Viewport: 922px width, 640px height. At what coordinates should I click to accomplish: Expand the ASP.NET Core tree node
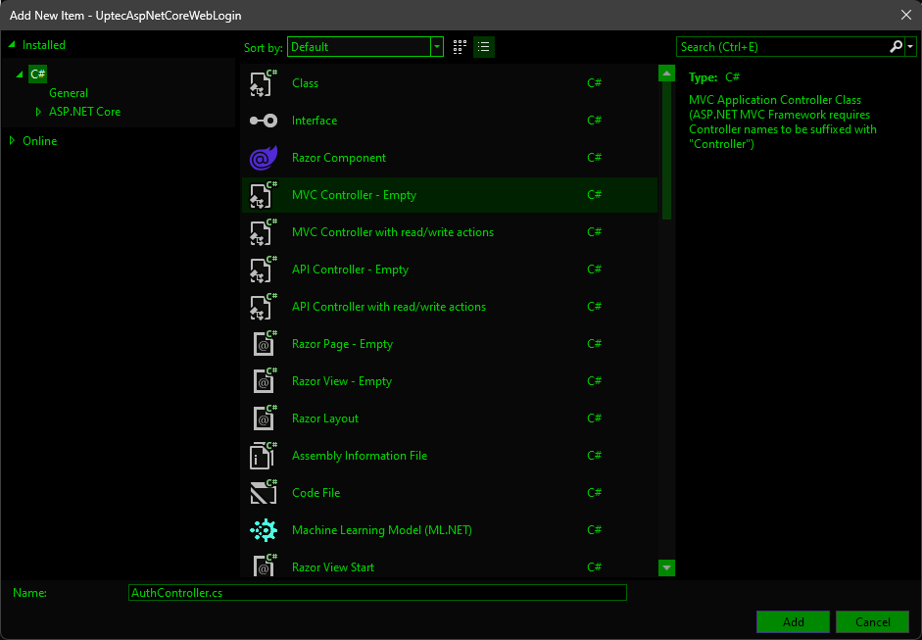39,112
